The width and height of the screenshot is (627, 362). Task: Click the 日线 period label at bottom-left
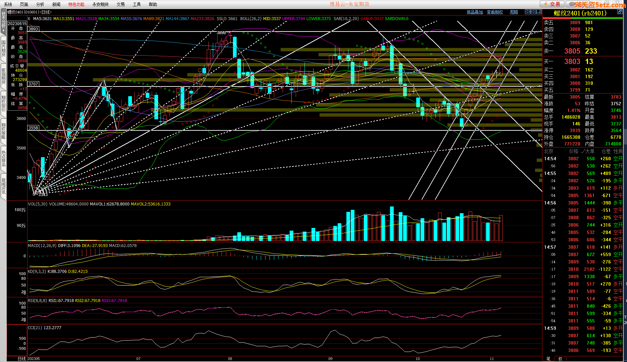21,359
